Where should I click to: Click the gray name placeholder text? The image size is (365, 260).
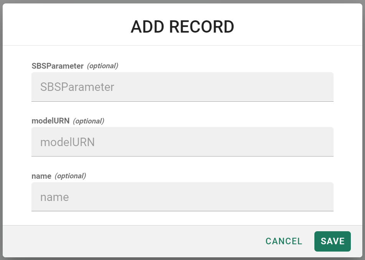54,197
